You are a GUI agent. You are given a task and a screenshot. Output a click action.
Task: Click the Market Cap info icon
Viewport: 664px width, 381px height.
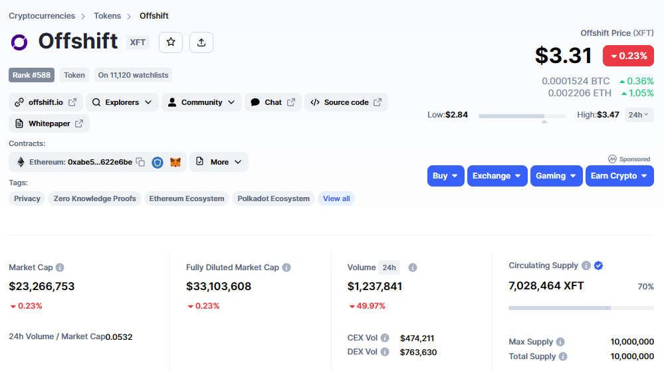[x=60, y=267]
